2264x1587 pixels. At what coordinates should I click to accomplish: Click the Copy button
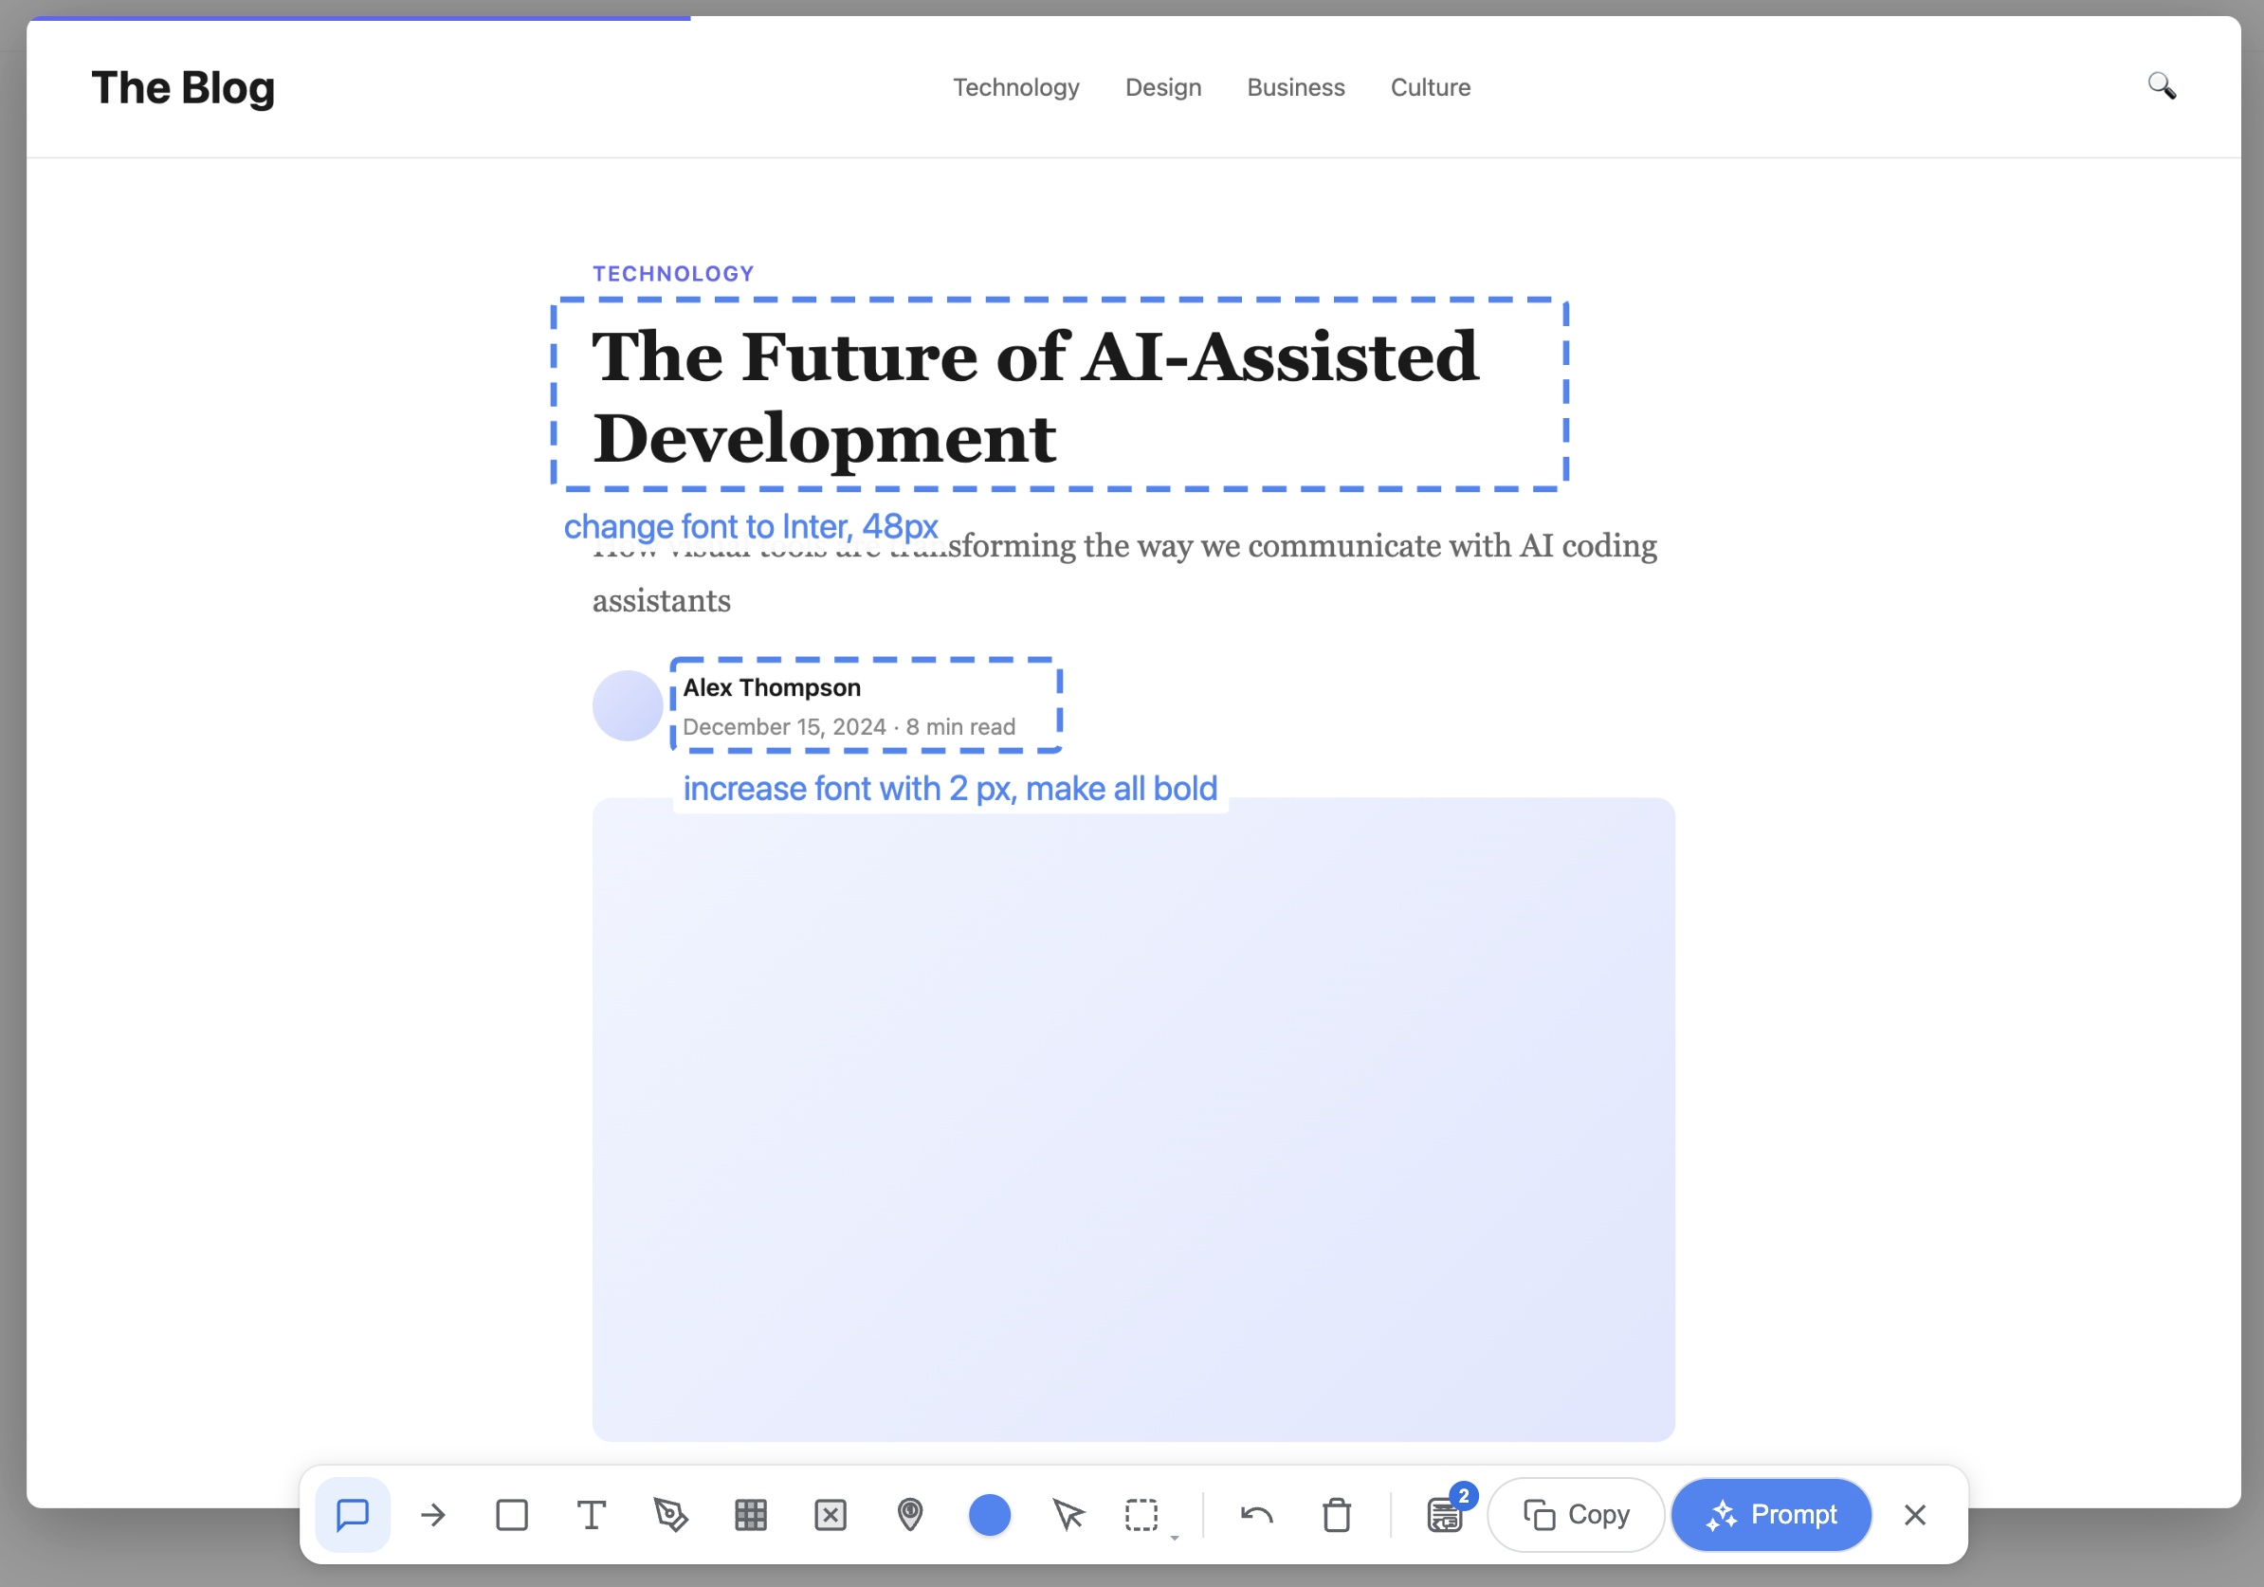coord(1575,1515)
